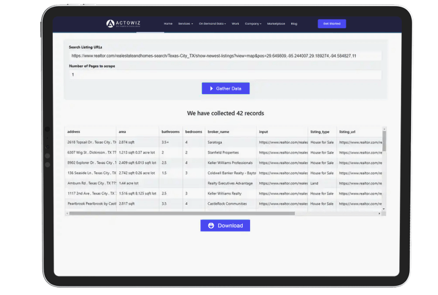The height and width of the screenshot is (295, 438).
Task: Select the 136 Seaside Ln address cell
Action: click(91, 173)
